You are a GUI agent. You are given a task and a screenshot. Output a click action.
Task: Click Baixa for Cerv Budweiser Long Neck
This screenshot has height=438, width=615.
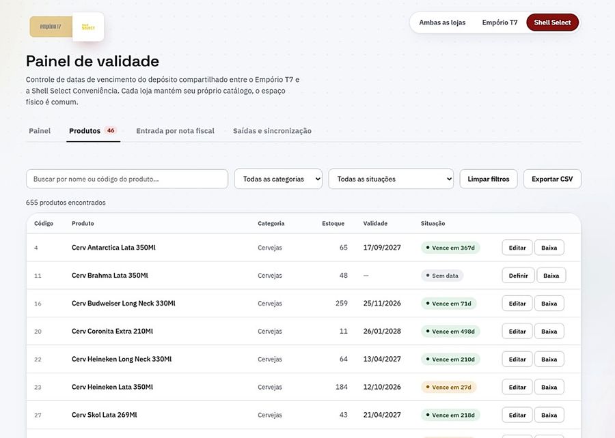[x=549, y=304]
